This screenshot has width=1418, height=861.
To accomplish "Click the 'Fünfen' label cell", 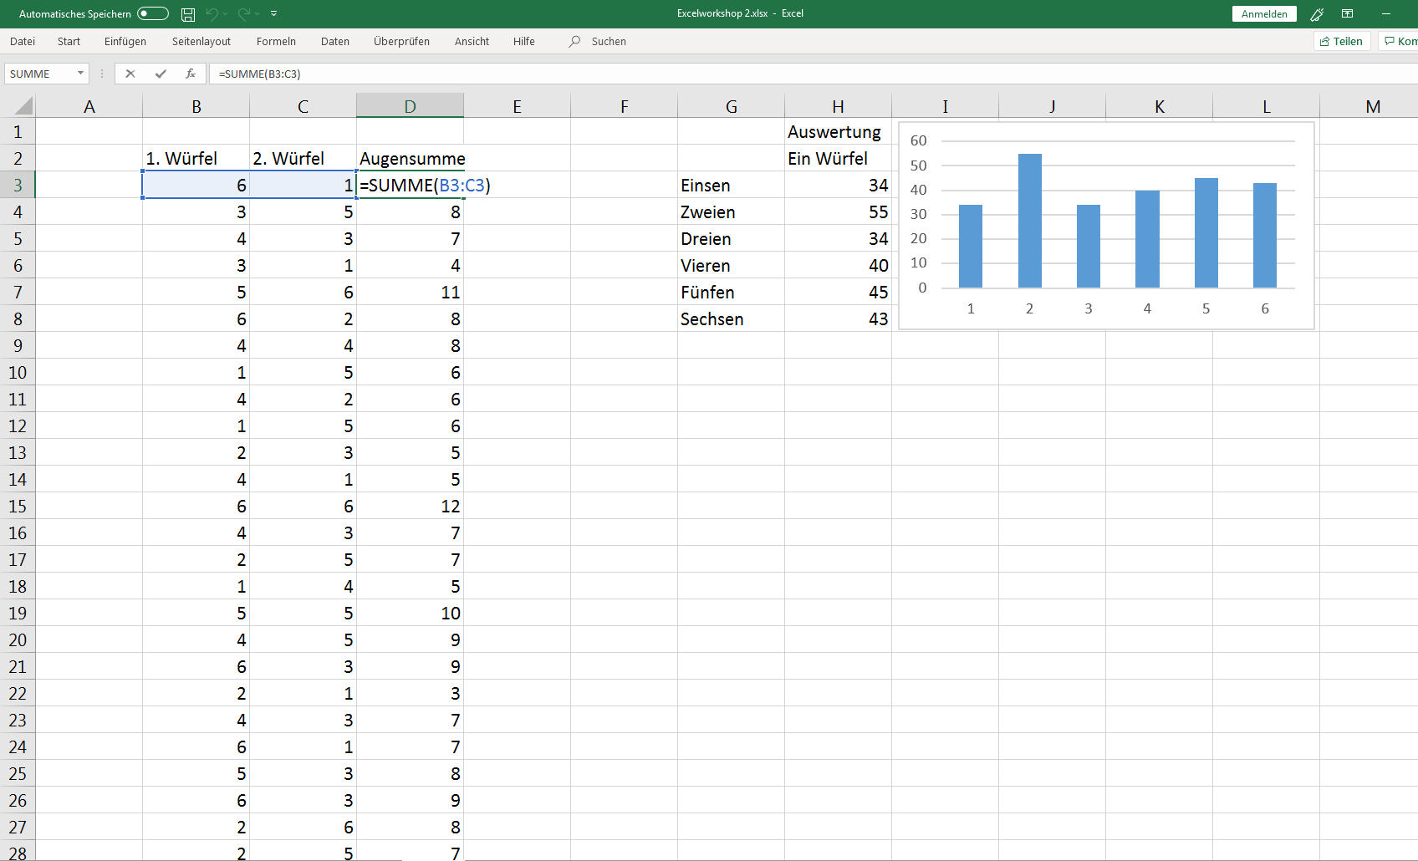I will coord(732,292).
